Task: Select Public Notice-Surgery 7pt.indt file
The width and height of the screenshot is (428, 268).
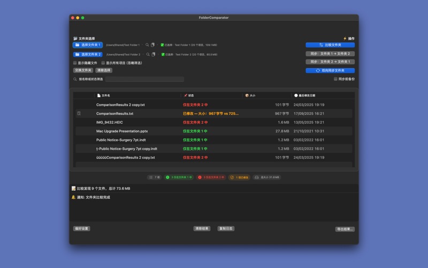Action: coord(121,140)
